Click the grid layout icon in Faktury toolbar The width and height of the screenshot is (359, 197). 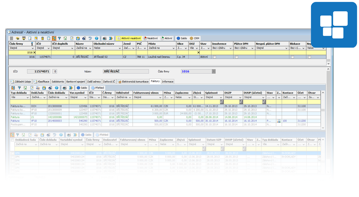point(13,88)
